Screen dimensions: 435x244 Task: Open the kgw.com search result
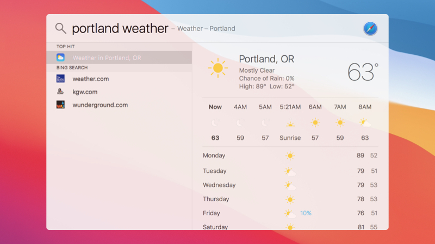pos(85,92)
